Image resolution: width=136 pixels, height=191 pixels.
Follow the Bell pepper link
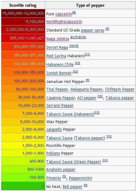(73, 187)
